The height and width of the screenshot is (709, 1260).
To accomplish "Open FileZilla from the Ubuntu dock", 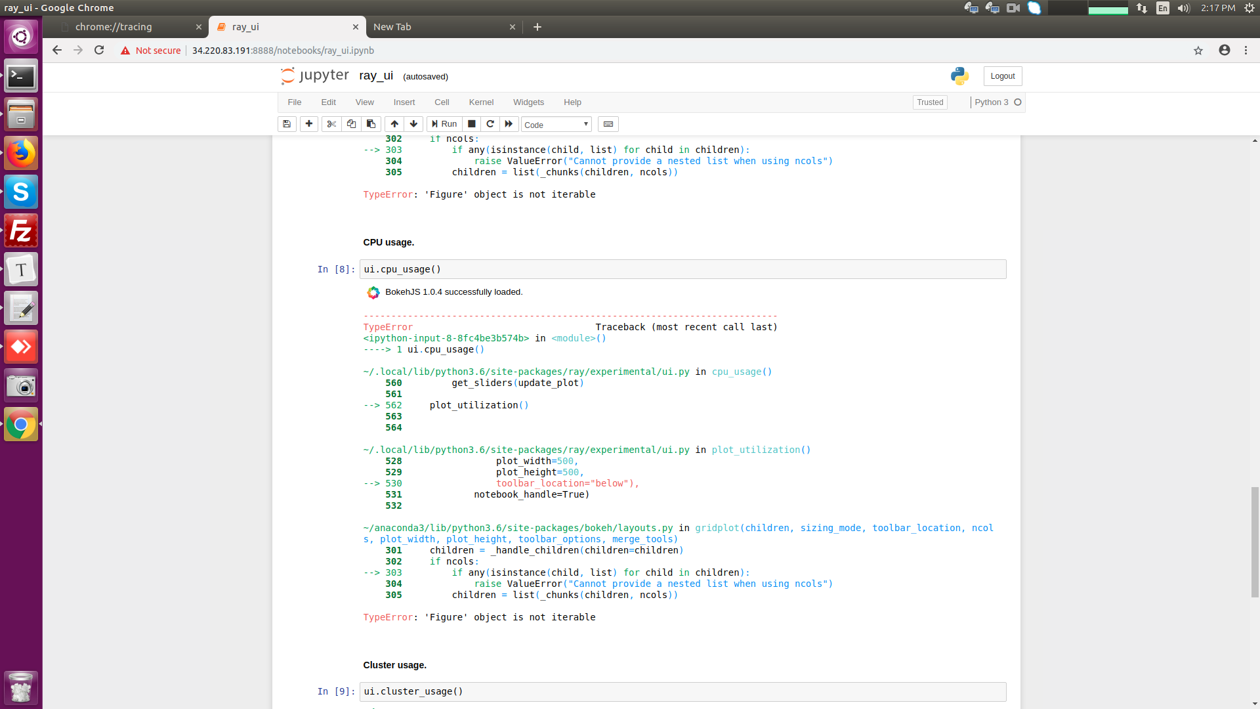I will [21, 231].
